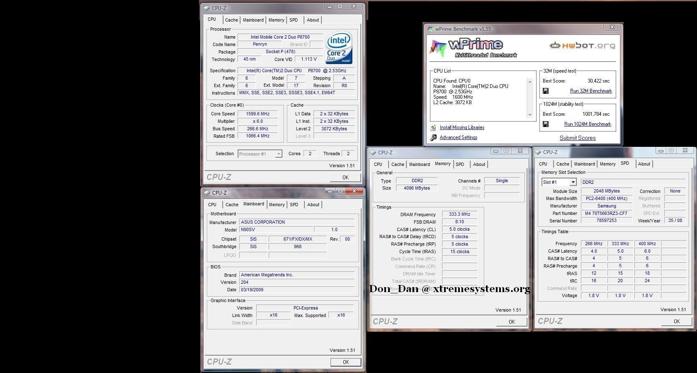
Task: Click the Rated FSB value '1066.4 MHz'
Action: [257, 136]
